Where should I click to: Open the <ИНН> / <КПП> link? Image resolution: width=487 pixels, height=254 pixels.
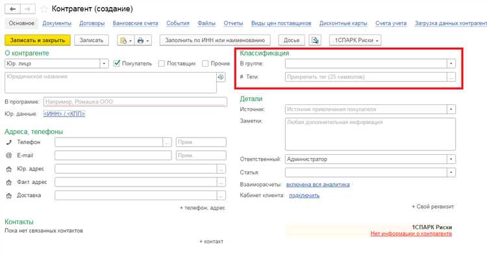[64, 114]
